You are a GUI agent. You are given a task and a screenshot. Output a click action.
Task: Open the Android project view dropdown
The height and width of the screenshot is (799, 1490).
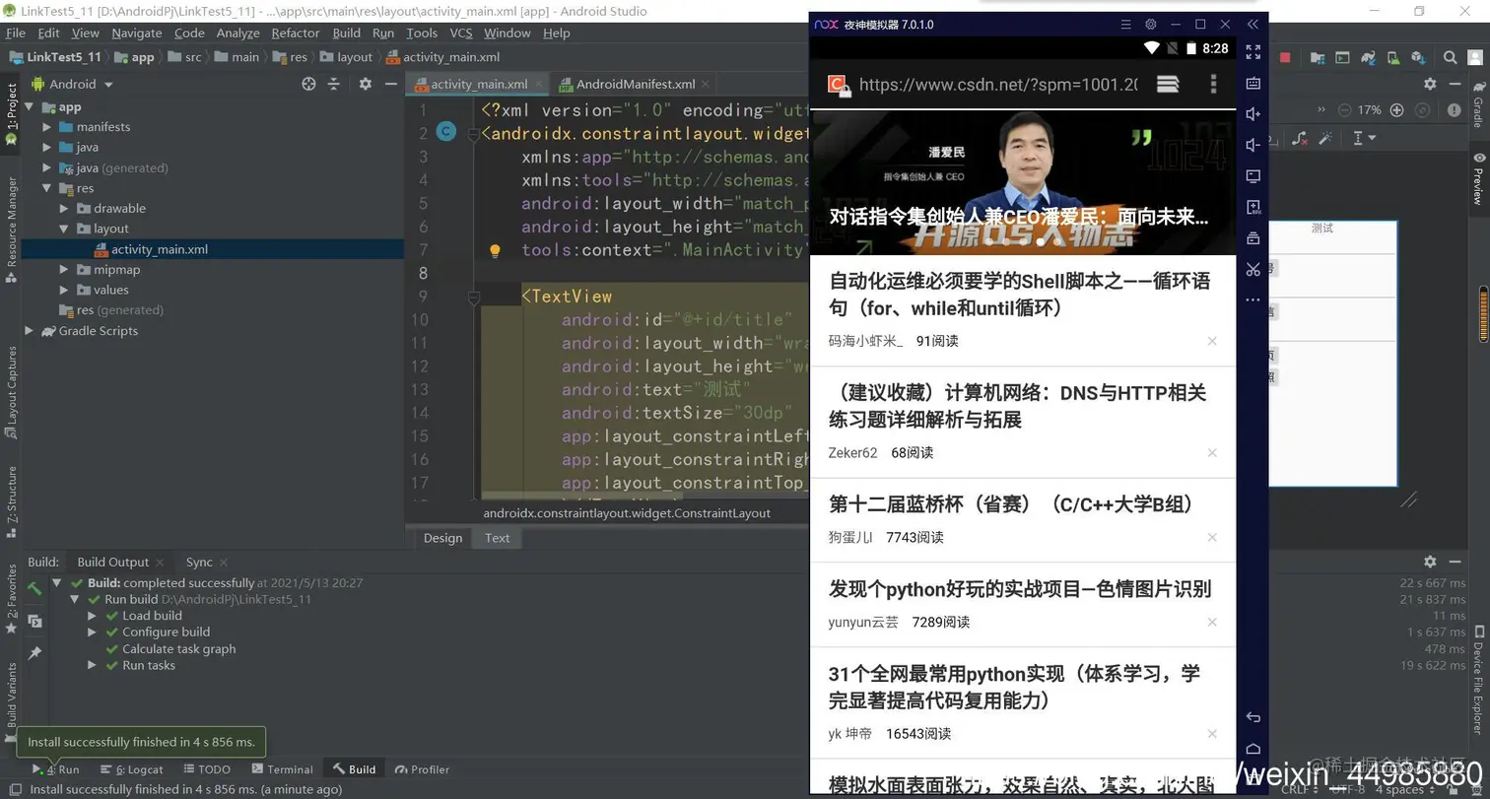coord(73,84)
